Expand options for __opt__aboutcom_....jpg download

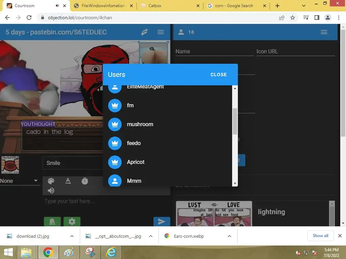pyautogui.click(x=151, y=236)
